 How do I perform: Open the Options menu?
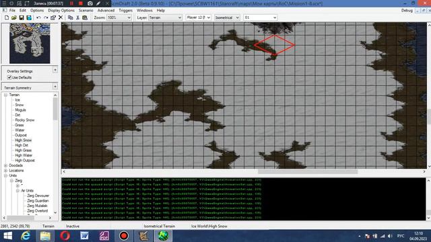pyautogui.click(x=37, y=11)
